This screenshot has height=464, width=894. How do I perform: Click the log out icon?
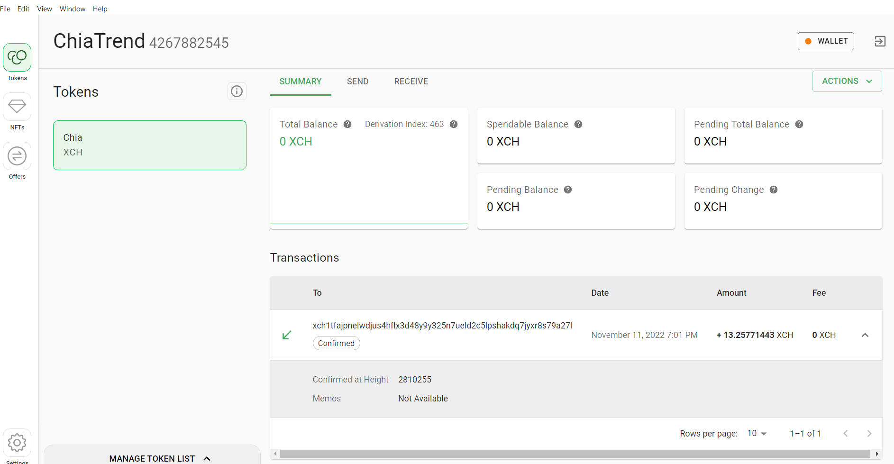pos(880,41)
